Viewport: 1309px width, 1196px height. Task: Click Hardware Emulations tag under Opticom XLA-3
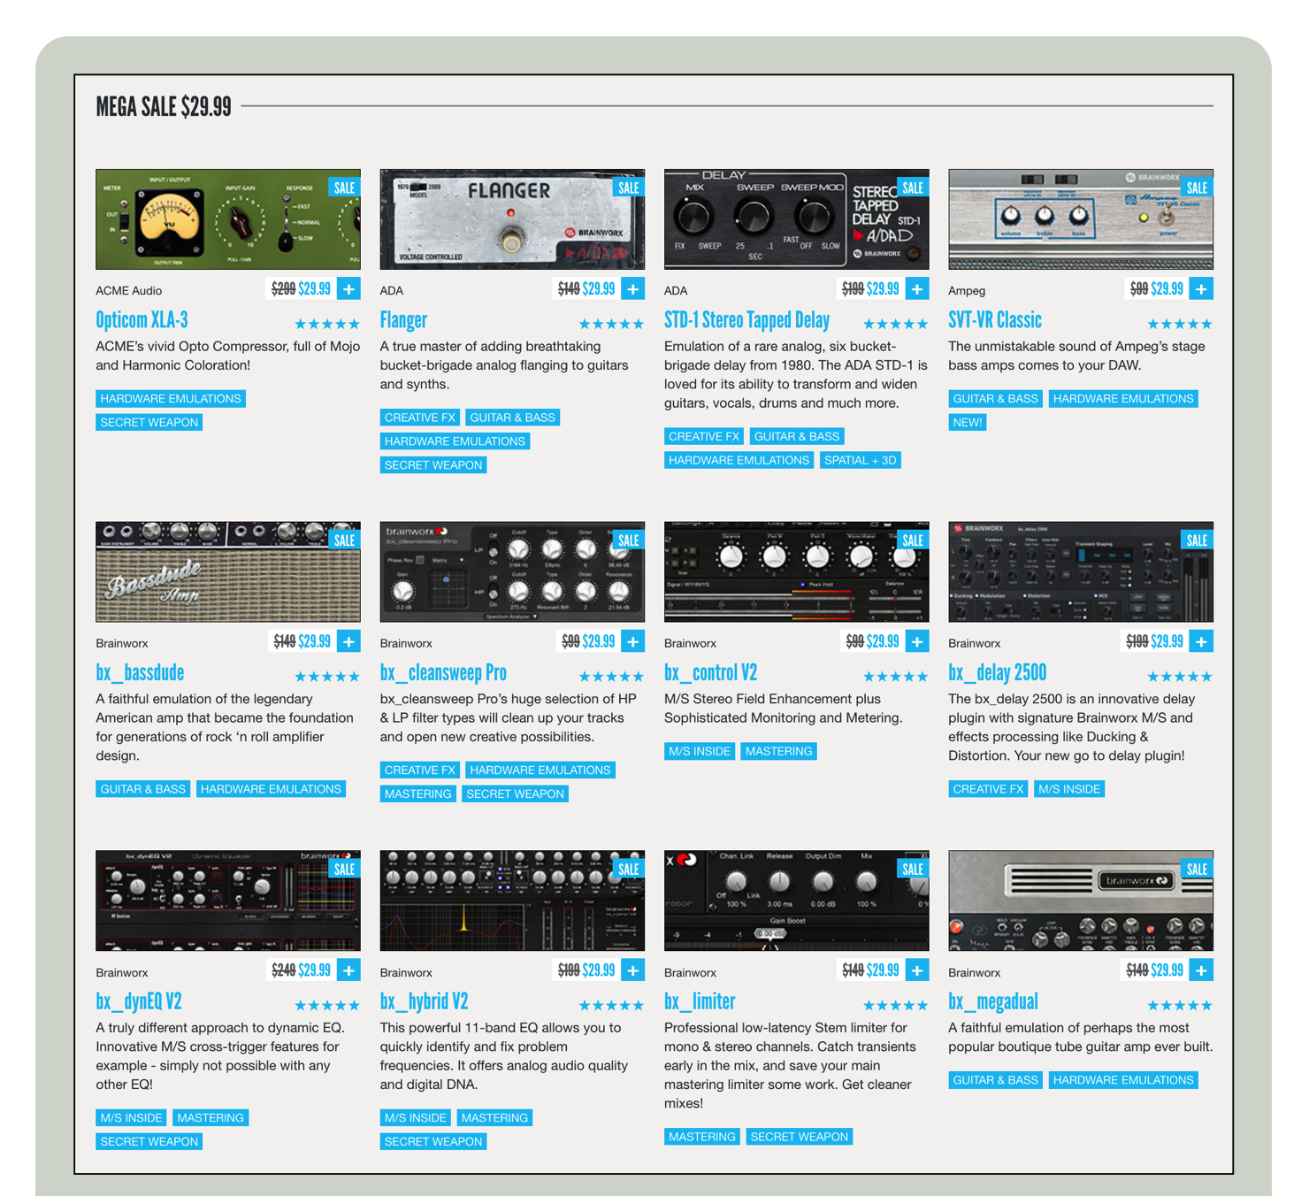click(171, 399)
